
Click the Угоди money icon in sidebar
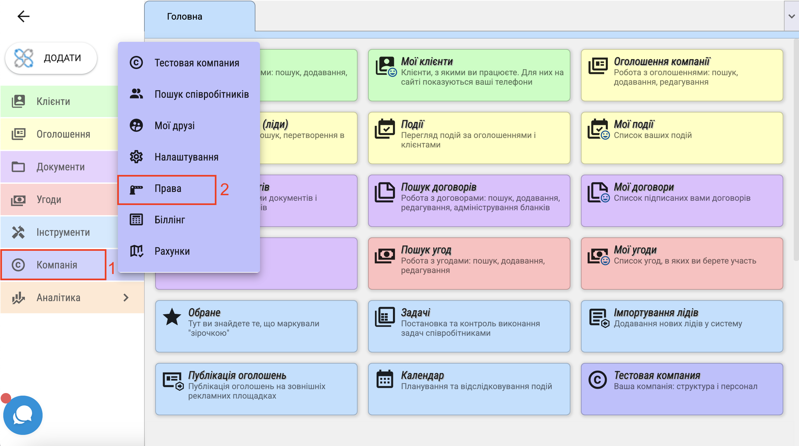pos(18,200)
